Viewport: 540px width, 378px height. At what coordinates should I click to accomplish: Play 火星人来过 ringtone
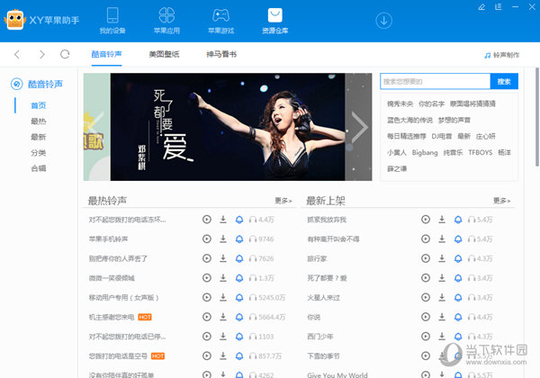[x=426, y=297]
